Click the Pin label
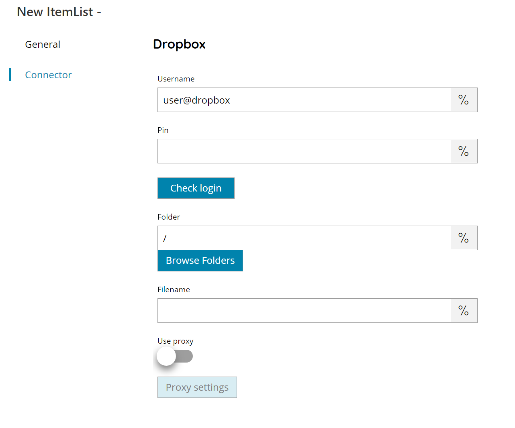This screenshot has height=428, width=515. point(163,130)
